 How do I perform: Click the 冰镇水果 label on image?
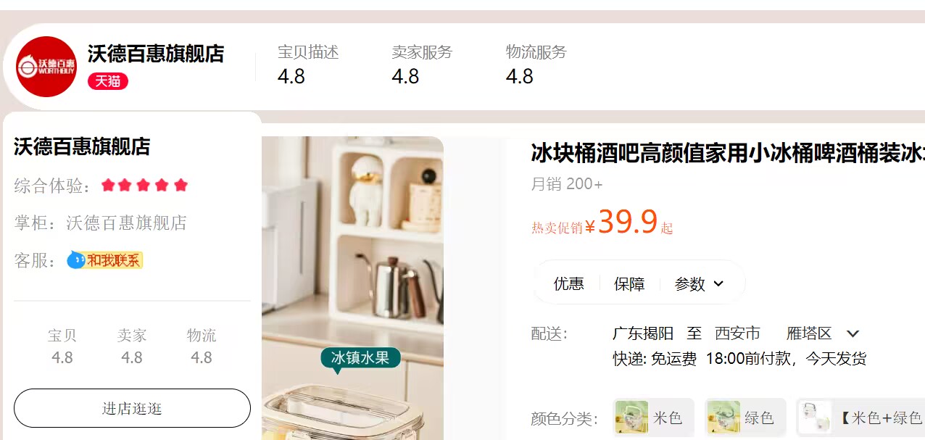click(360, 357)
